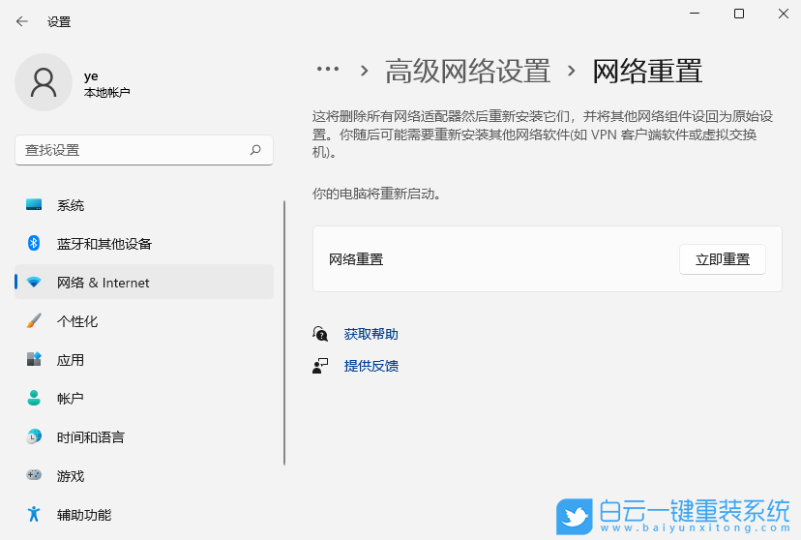Open 时间和语言 settings category
Viewport: 801px width, 540px height.
pos(144,436)
